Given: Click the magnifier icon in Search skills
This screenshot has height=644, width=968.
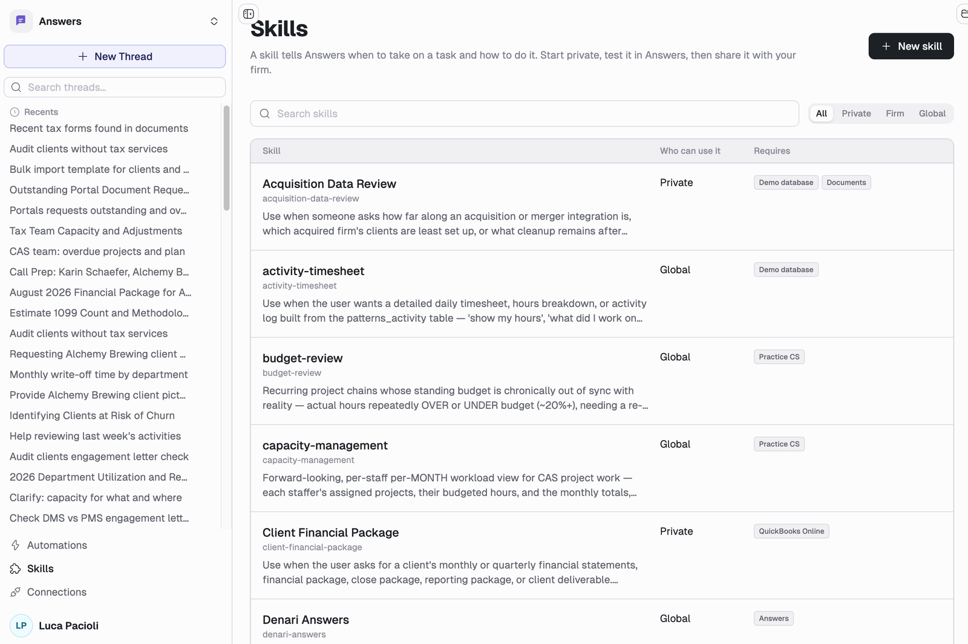Looking at the screenshot, I should point(265,114).
